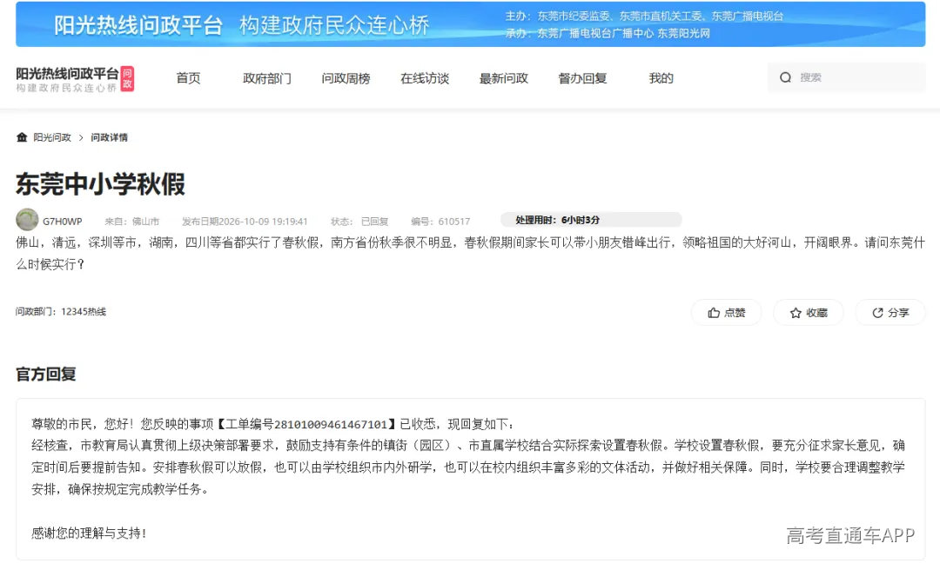Focus the 搜索 input field
940x570 pixels.
pyautogui.click(x=847, y=77)
